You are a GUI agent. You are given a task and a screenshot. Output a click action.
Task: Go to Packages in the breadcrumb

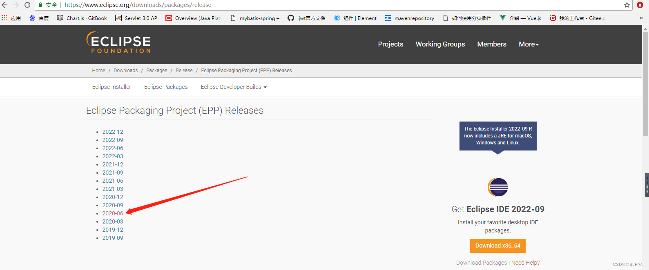click(157, 71)
